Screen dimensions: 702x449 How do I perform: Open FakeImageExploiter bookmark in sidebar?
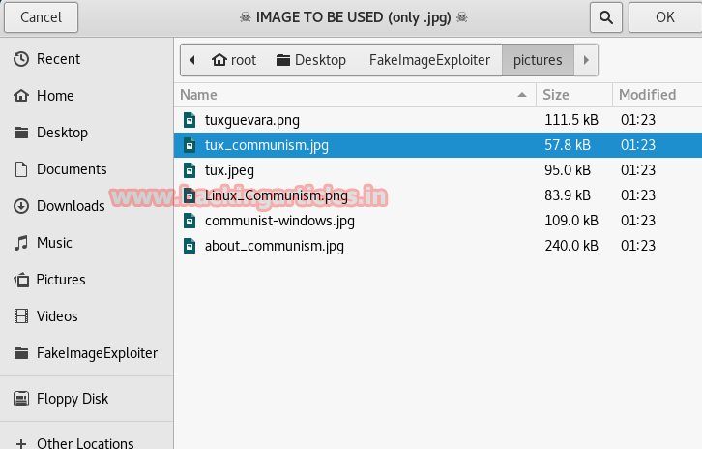[x=96, y=353]
